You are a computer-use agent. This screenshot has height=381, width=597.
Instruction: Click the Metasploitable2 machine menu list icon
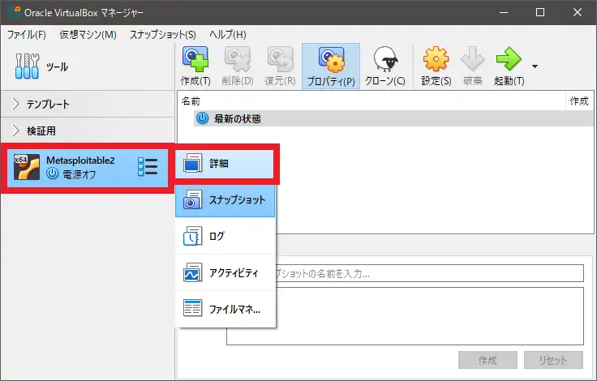(x=147, y=167)
